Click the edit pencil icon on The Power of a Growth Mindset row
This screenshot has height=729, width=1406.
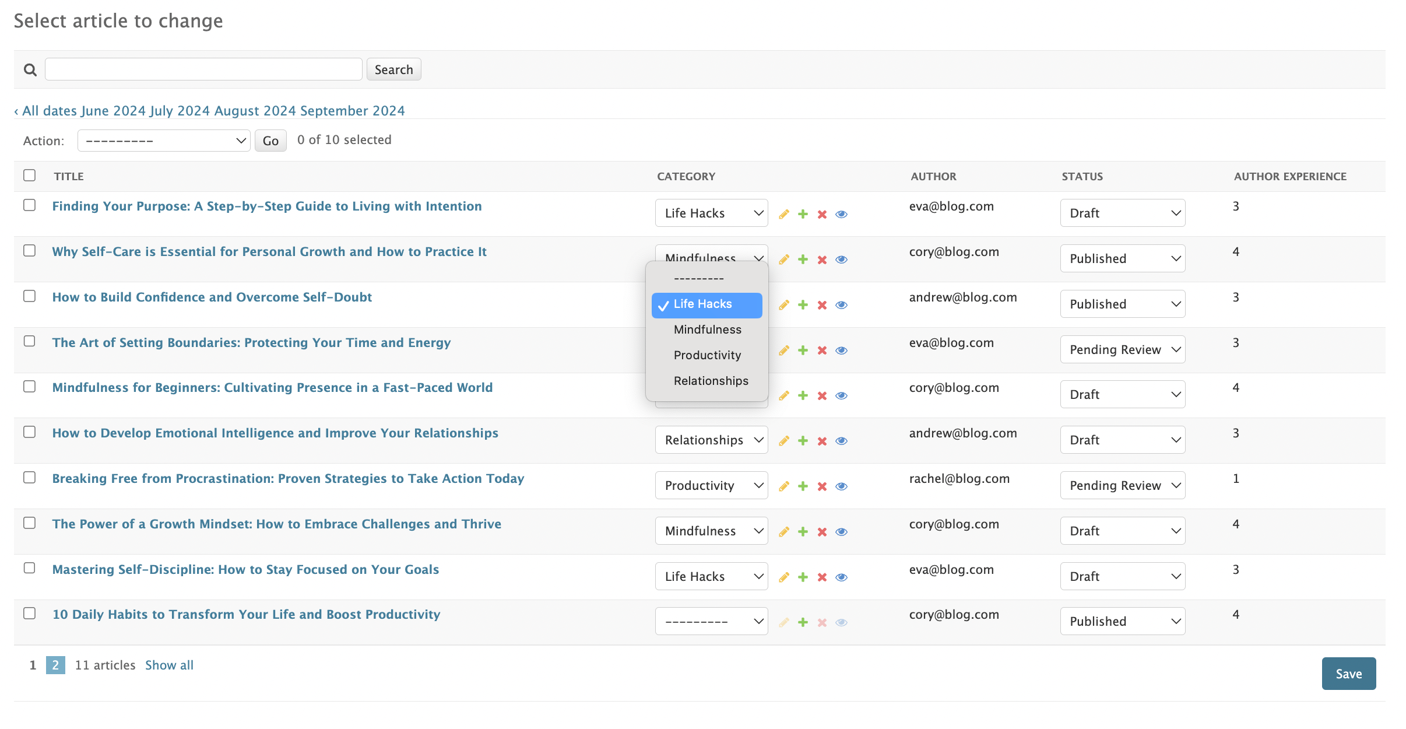[x=784, y=531]
